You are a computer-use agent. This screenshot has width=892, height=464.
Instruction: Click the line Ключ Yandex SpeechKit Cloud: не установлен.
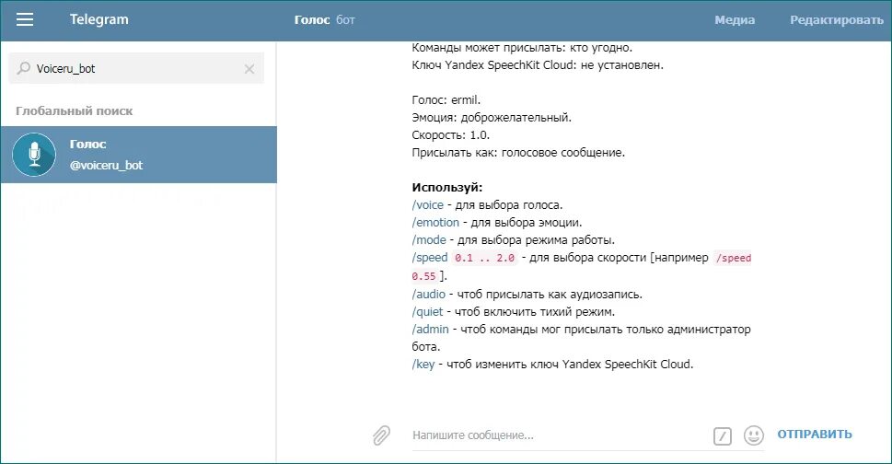tap(538, 65)
